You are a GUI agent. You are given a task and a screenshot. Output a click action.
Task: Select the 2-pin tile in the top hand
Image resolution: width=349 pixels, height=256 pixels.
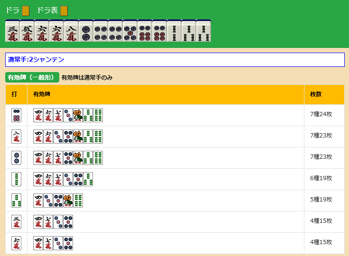point(86,31)
